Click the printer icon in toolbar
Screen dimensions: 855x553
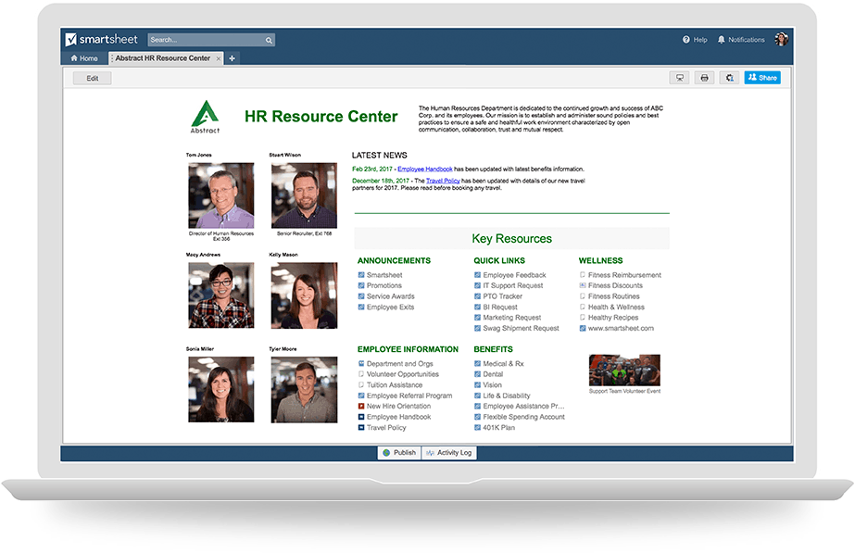click(x=704, y=78)
